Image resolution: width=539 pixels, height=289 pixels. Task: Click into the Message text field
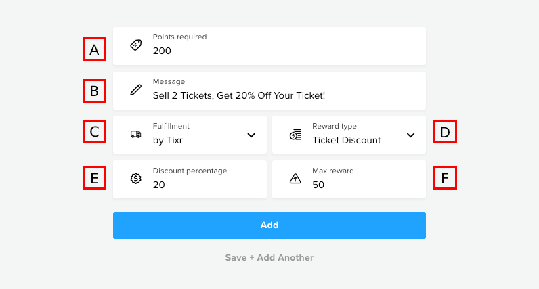269,91
